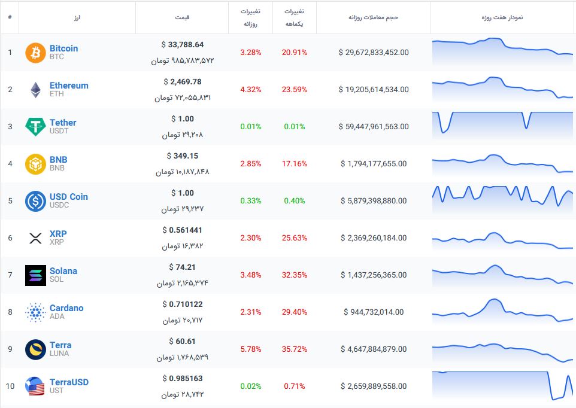576x408 pixels.
Task: Select BNB price $ 349.15
Action: [182, 156]
